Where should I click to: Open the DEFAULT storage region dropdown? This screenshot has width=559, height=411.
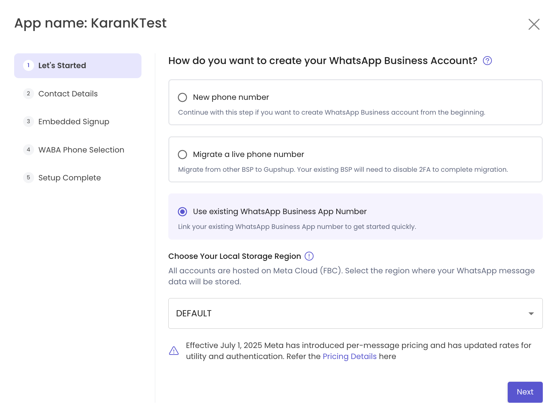click(355, 313)
